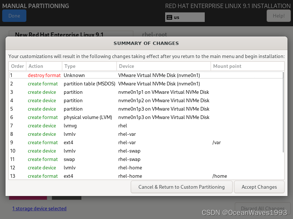The image size is (293, 219).
Task: Select row 3 create device action
Action: [42, 92]
